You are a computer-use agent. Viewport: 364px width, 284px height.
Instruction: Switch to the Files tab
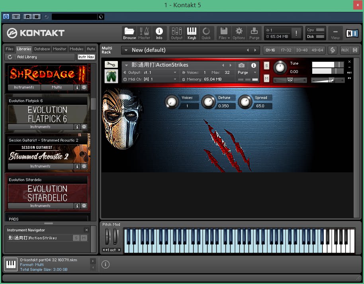[10, 49]
